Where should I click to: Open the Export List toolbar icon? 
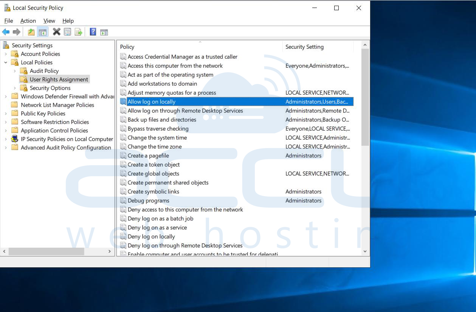[x=79, y=32]
